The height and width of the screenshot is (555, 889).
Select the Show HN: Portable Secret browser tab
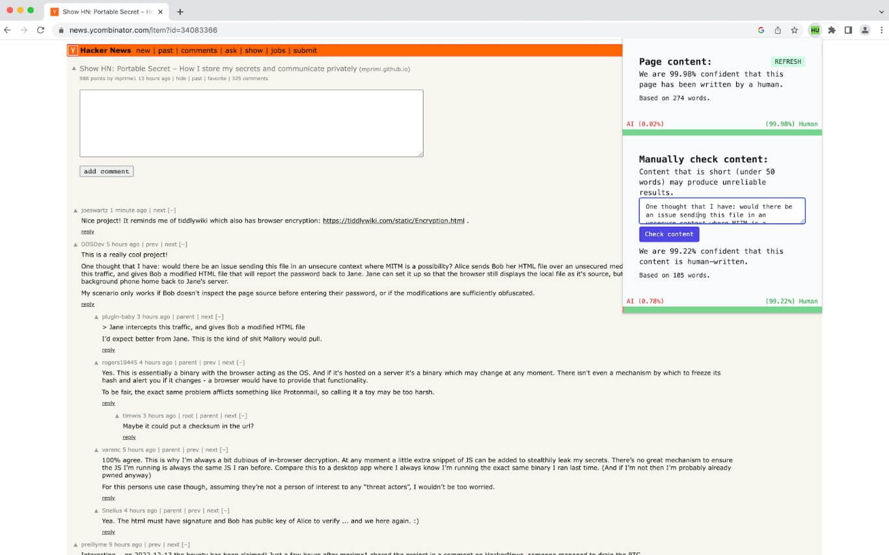[x=107, y=12]
